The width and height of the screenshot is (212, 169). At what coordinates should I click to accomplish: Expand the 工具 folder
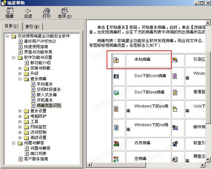[x=20, y=122]
